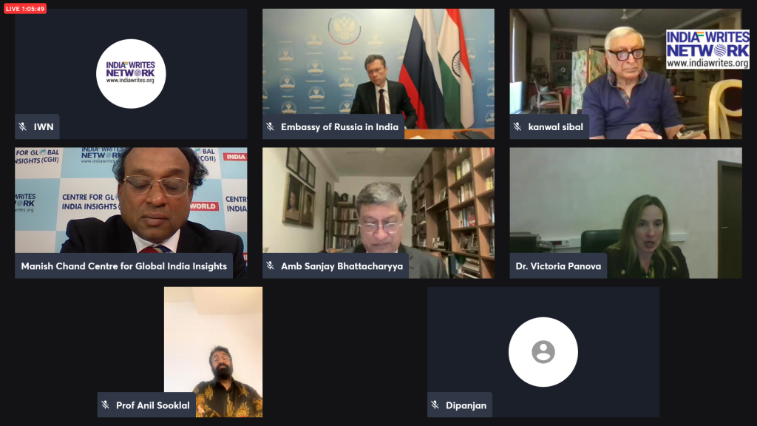Click the Dipanjan name label
Viewport: 757px width, 426px height.
coord(466,405)
